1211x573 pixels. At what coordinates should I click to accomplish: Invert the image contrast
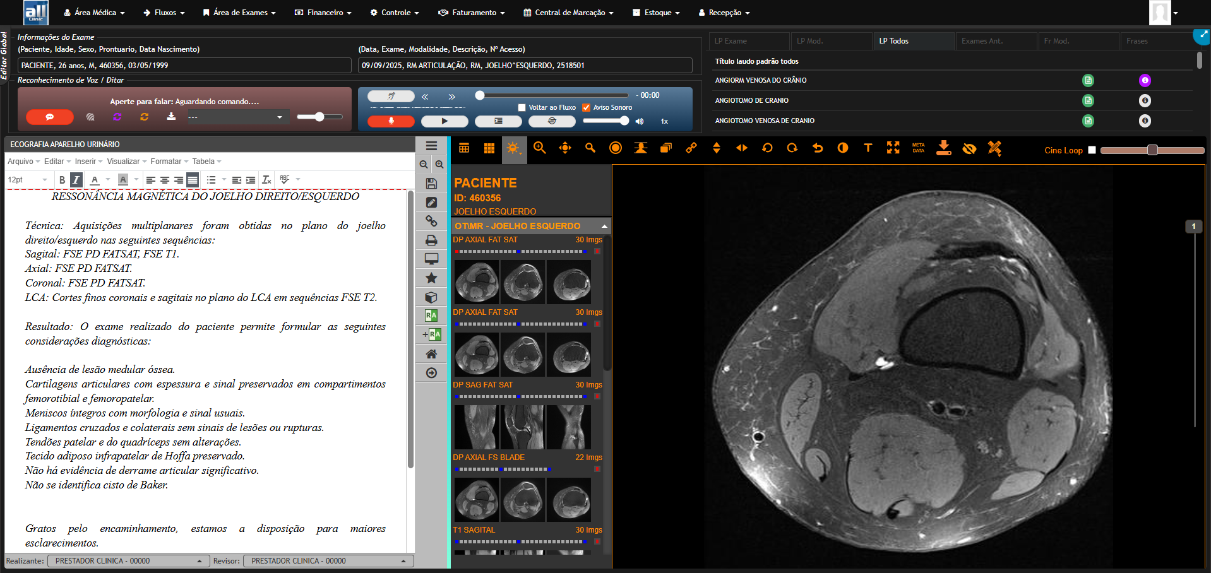click(842, 149)
